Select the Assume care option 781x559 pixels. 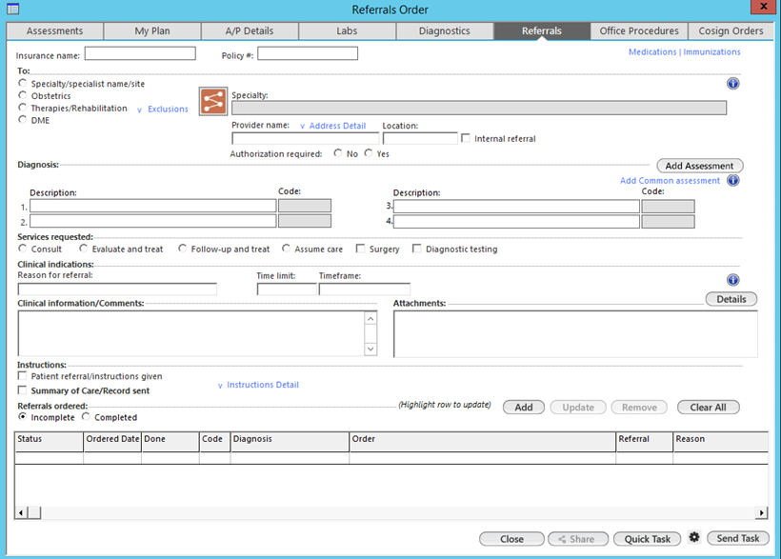coord(286,249)
